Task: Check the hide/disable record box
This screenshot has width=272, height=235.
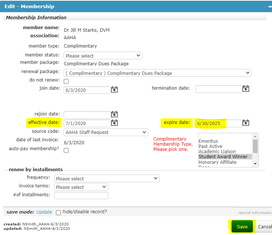Action: coord(58,212)
